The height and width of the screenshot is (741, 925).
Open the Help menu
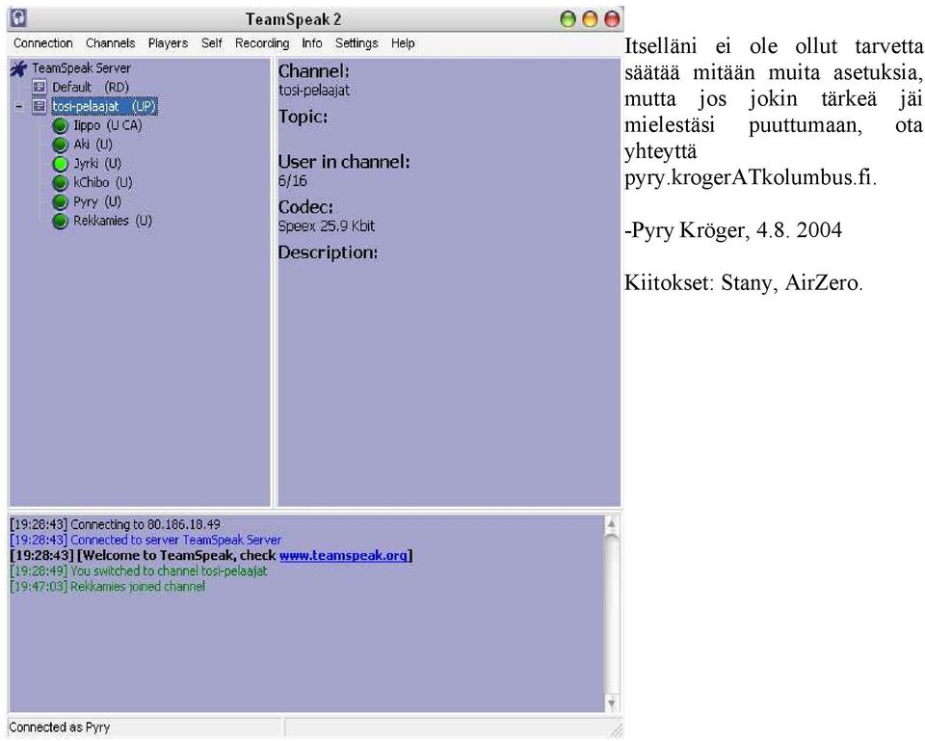tap(403, 43)
